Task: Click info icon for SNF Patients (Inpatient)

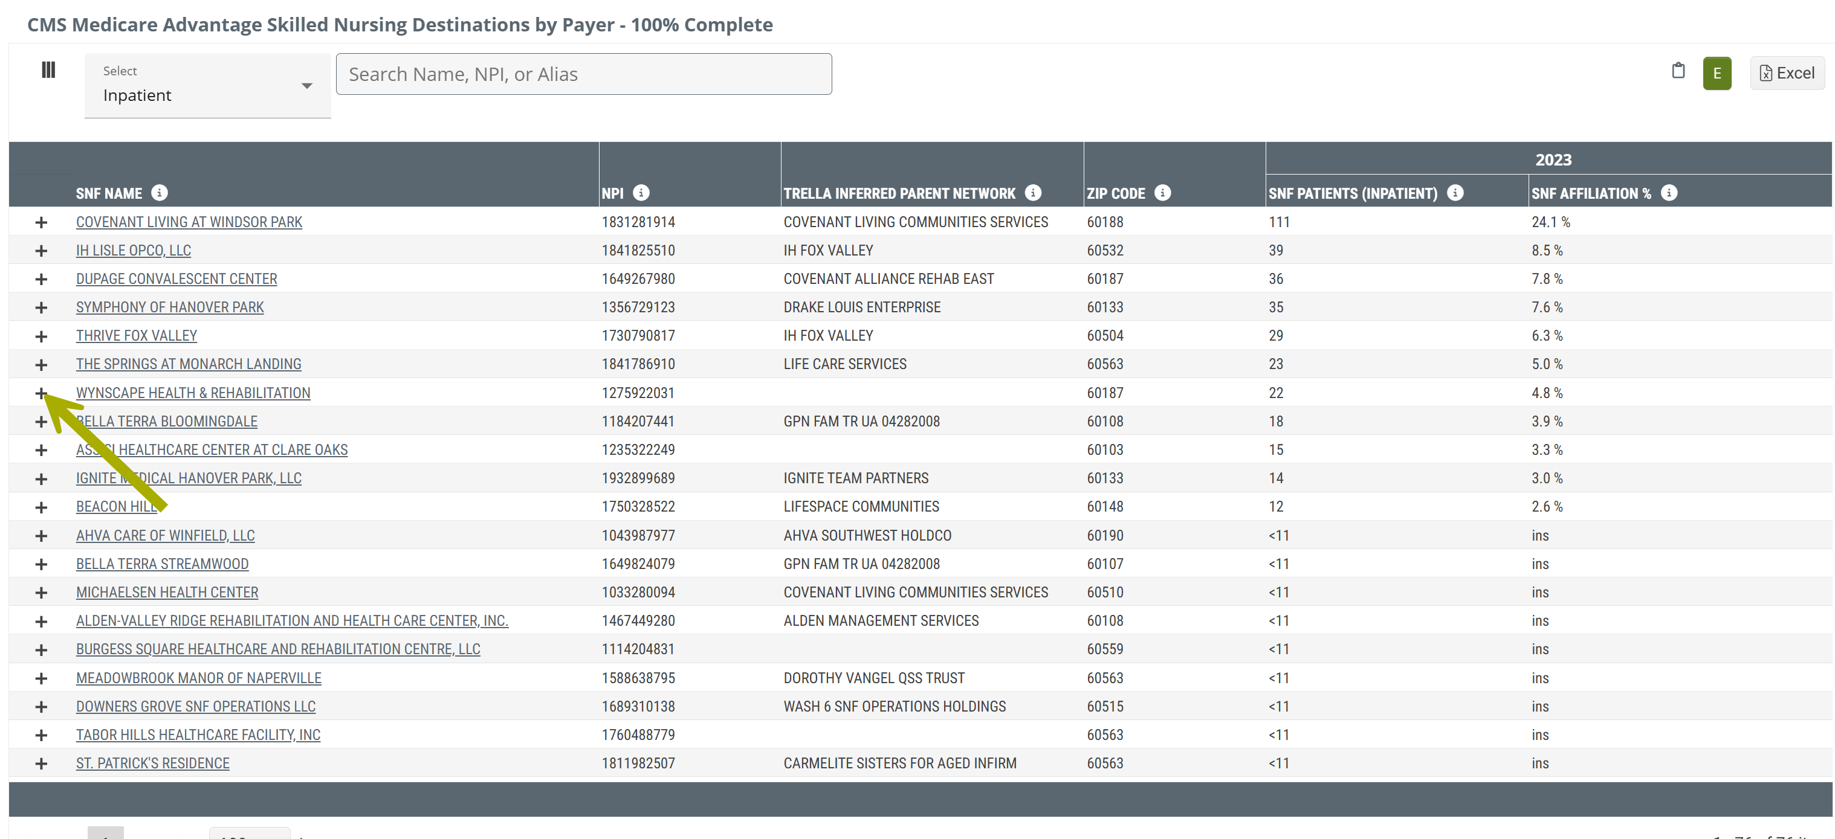Action: pos(1455,193)
